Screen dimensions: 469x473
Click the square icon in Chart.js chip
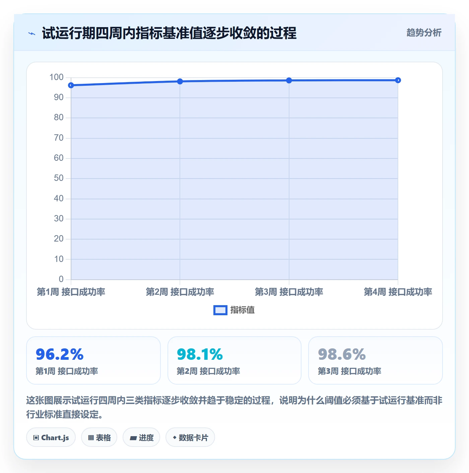click(36, 438)
